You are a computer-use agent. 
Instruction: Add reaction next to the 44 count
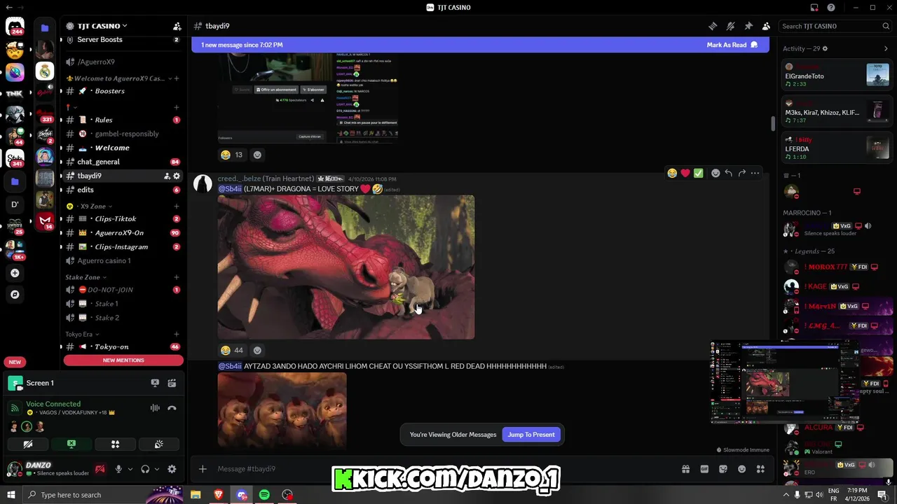point(257,350)
